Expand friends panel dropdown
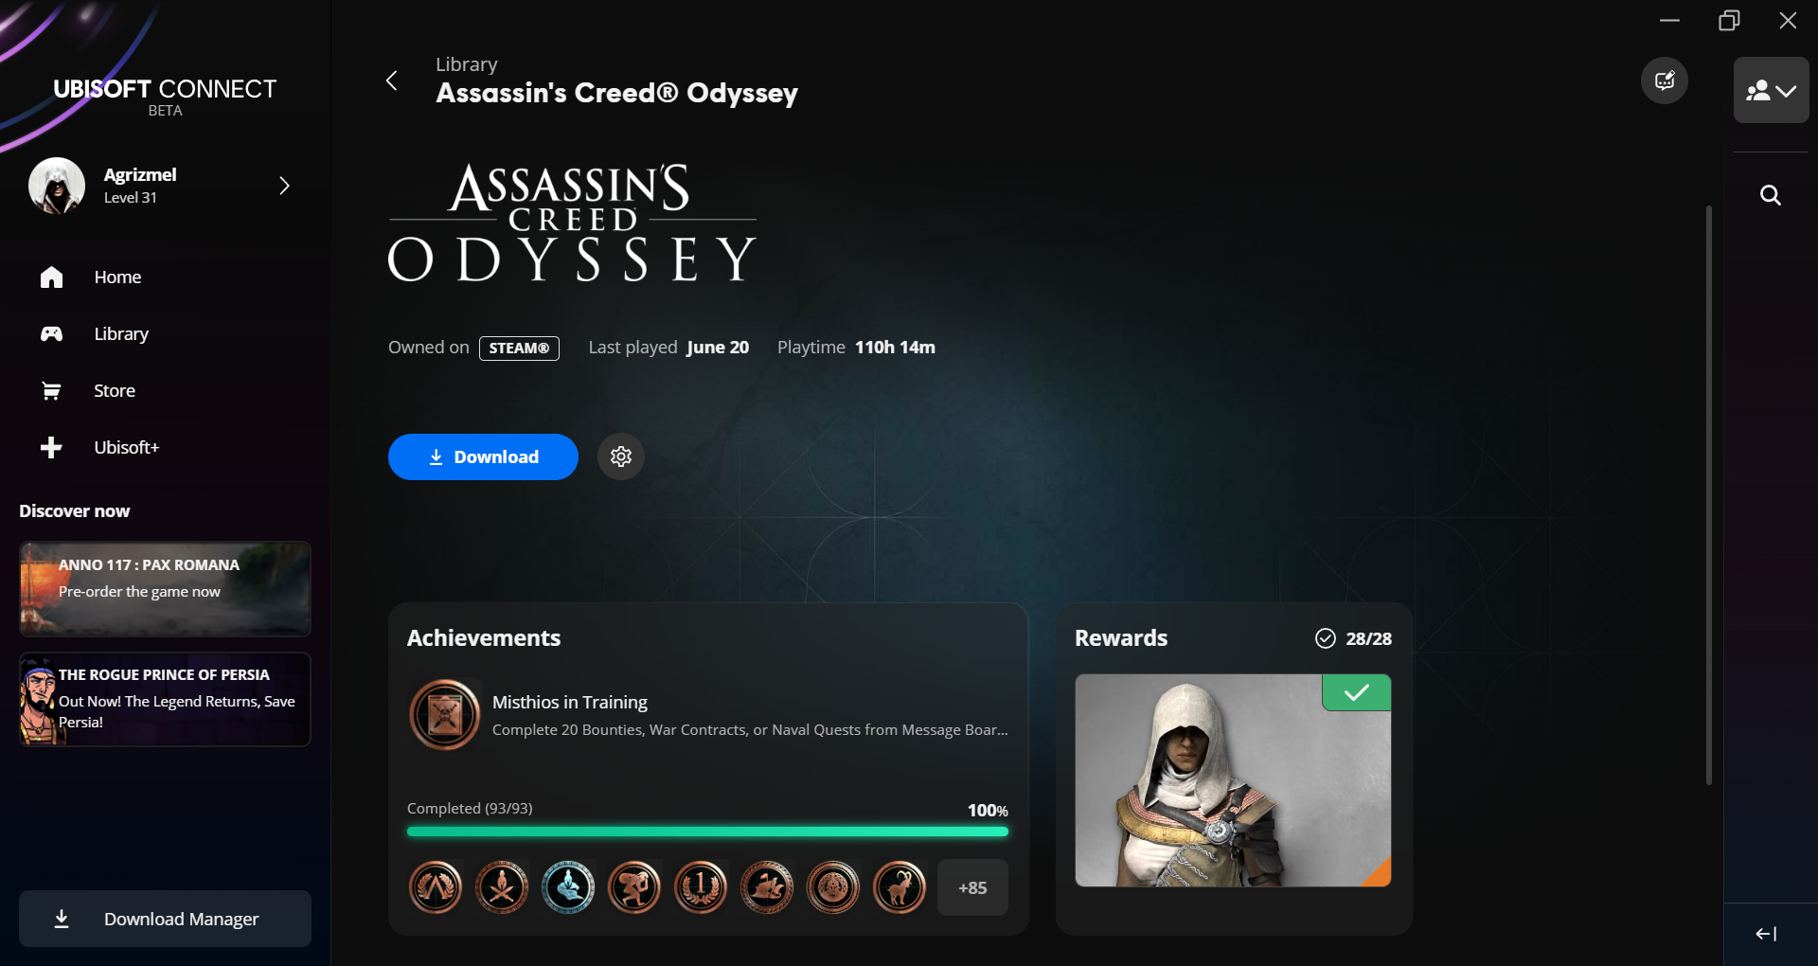 tap(1771, 90)
